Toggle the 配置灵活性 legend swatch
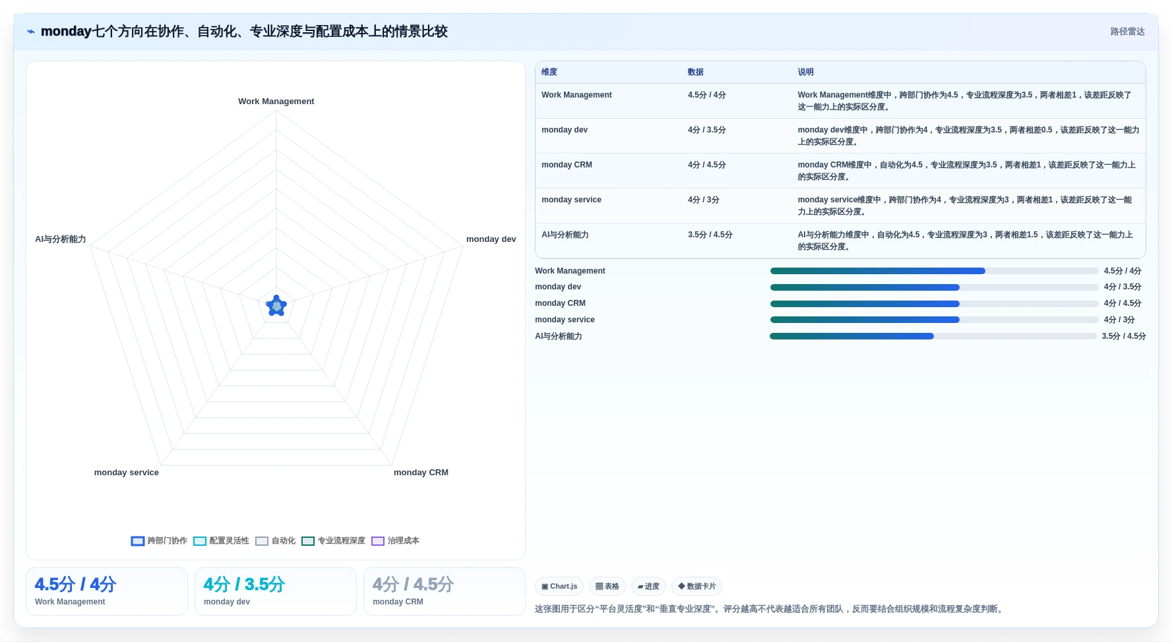 pos(200,541)
